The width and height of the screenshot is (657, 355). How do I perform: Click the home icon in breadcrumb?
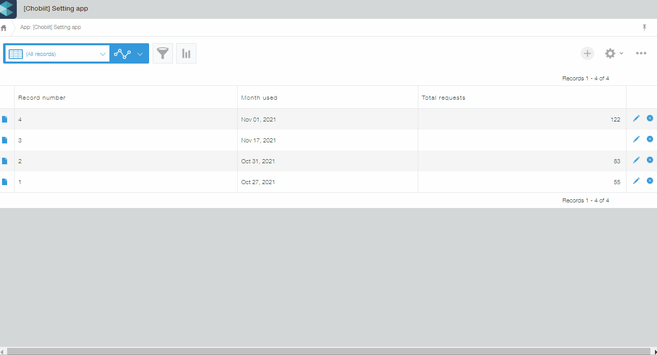pyautogui.click(x=4, y=27)
